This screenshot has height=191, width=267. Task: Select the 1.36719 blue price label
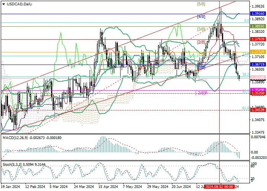coord(258,65)
